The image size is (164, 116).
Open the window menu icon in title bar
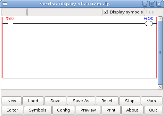coord(5,4)
